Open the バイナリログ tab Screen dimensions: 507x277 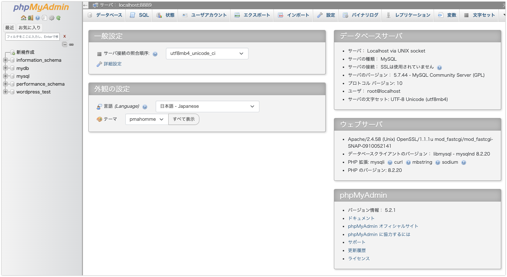[x=360, y=15]
